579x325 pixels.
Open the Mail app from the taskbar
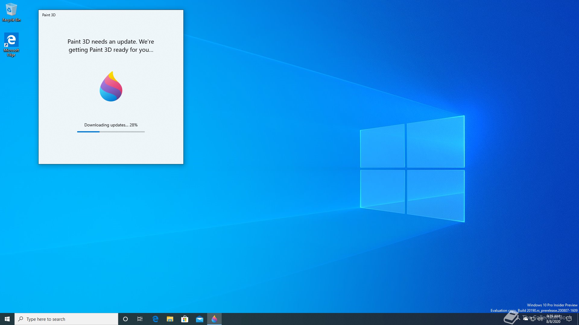(200, 319)
